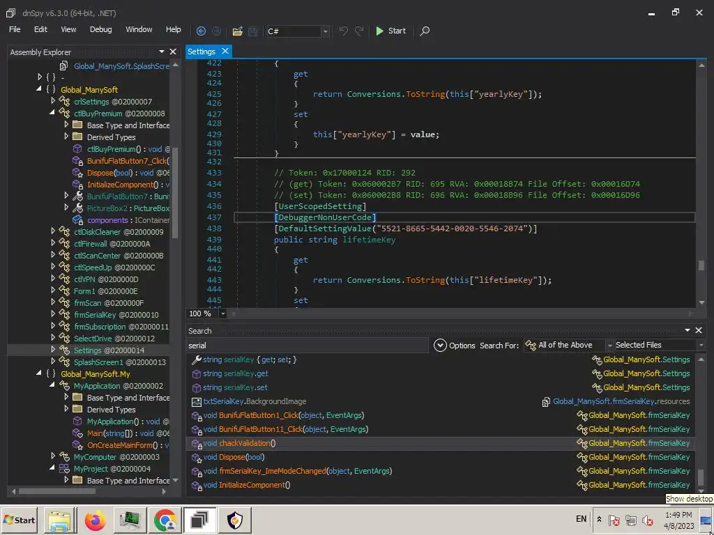This screenshot has width=714, height=535.
Task: Launch Firefox from the taskbar
Action: (96, 520)
